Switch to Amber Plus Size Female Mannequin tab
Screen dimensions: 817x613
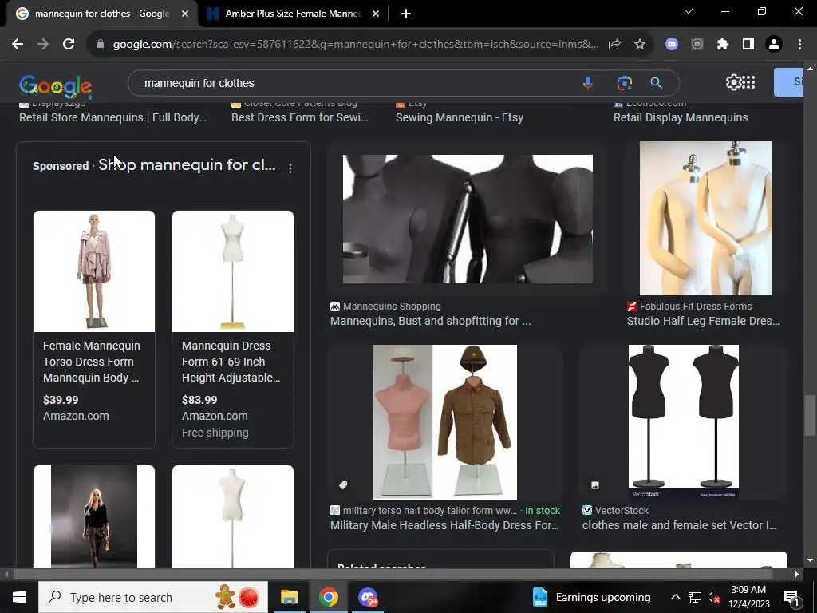click(294, 14)
